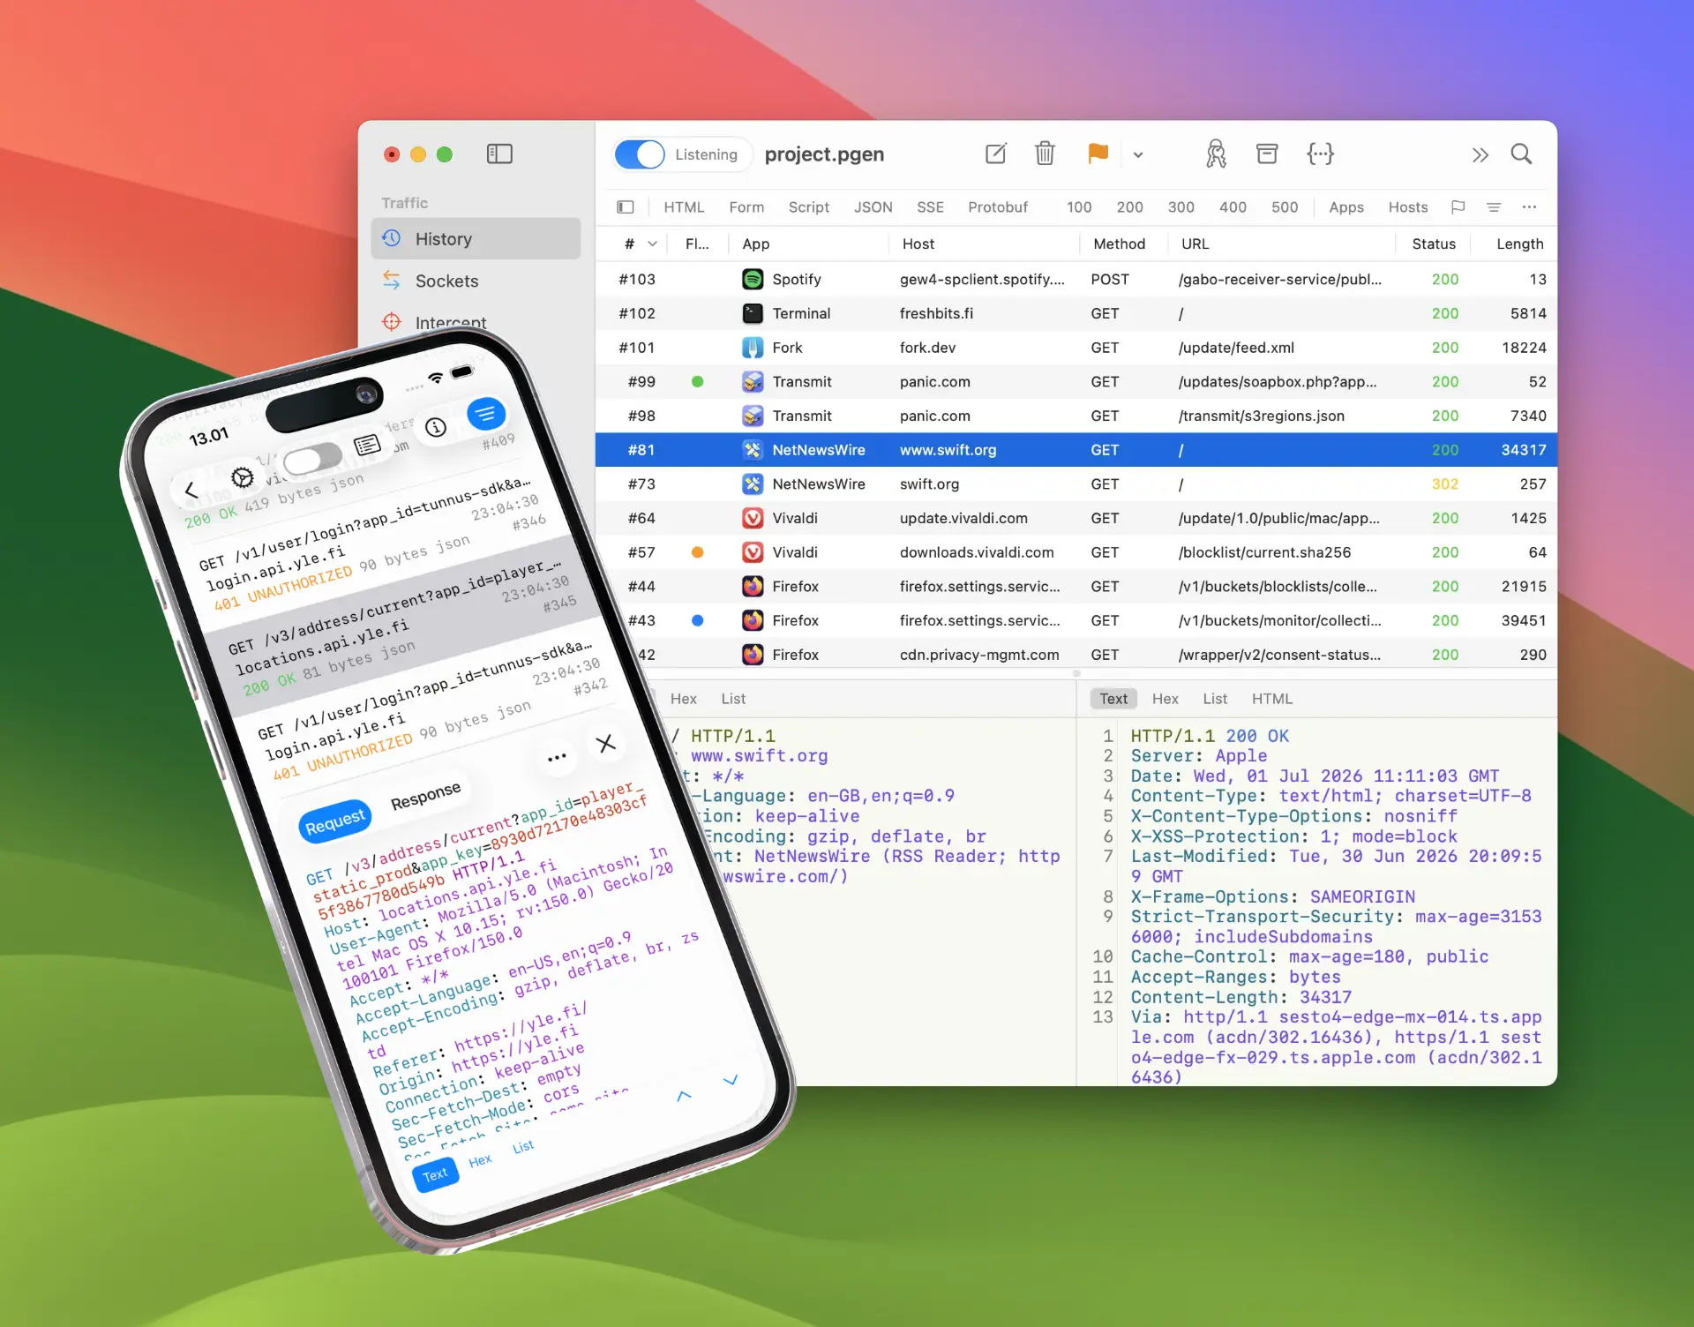Enable the Protobuf filter
Image resolution: width=1694 pixels, height=1327 pixels.
click(x=997, y=207)
